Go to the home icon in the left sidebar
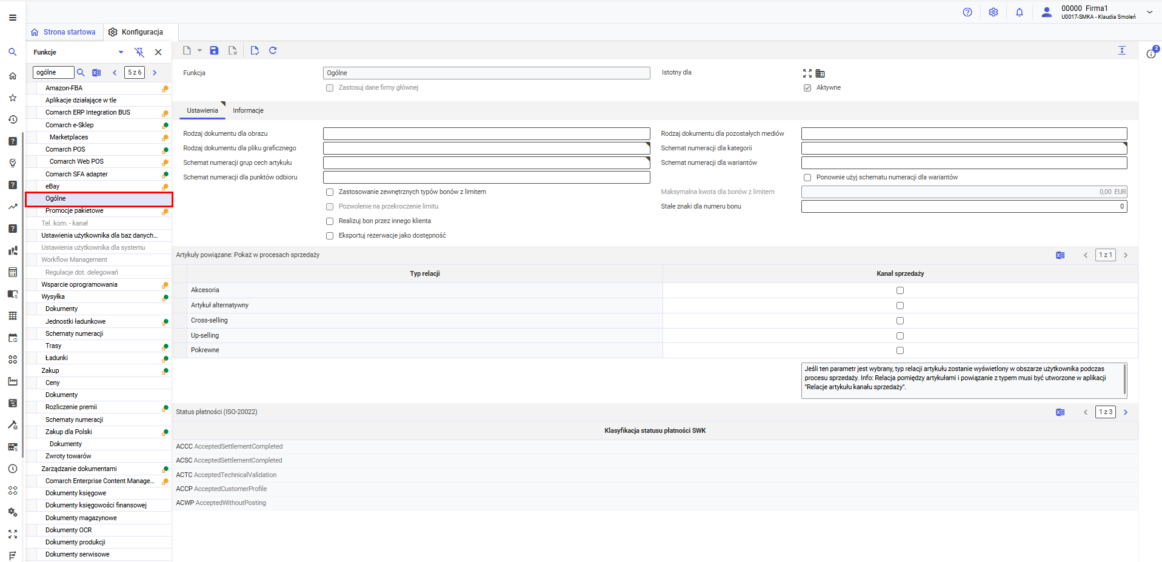The image size is (1162, 562). [x=12, y=76]
